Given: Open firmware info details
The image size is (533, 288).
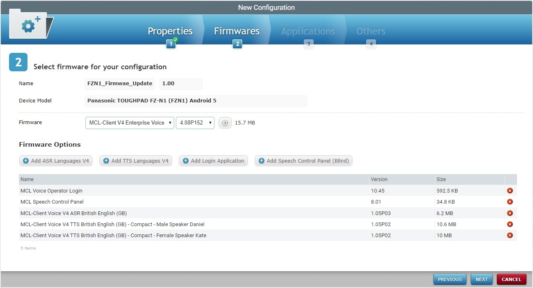Looking at the screenshot, I should pos(225,122).
